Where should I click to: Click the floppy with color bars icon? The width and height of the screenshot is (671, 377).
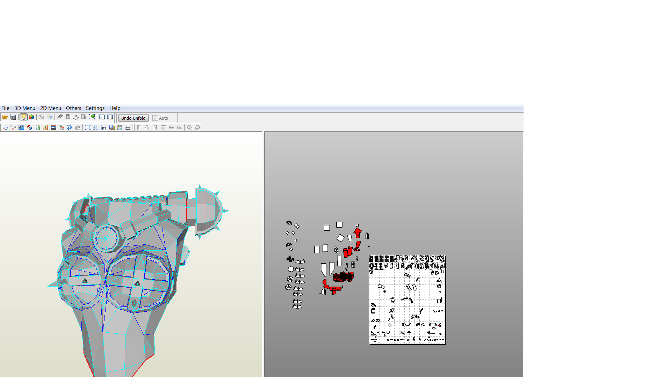click(x=112, y=128)
